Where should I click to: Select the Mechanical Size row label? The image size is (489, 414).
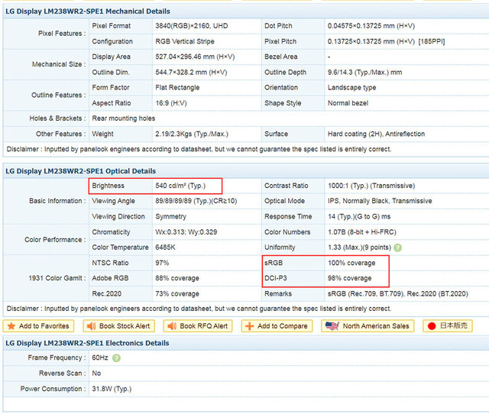tap(59, 64)
